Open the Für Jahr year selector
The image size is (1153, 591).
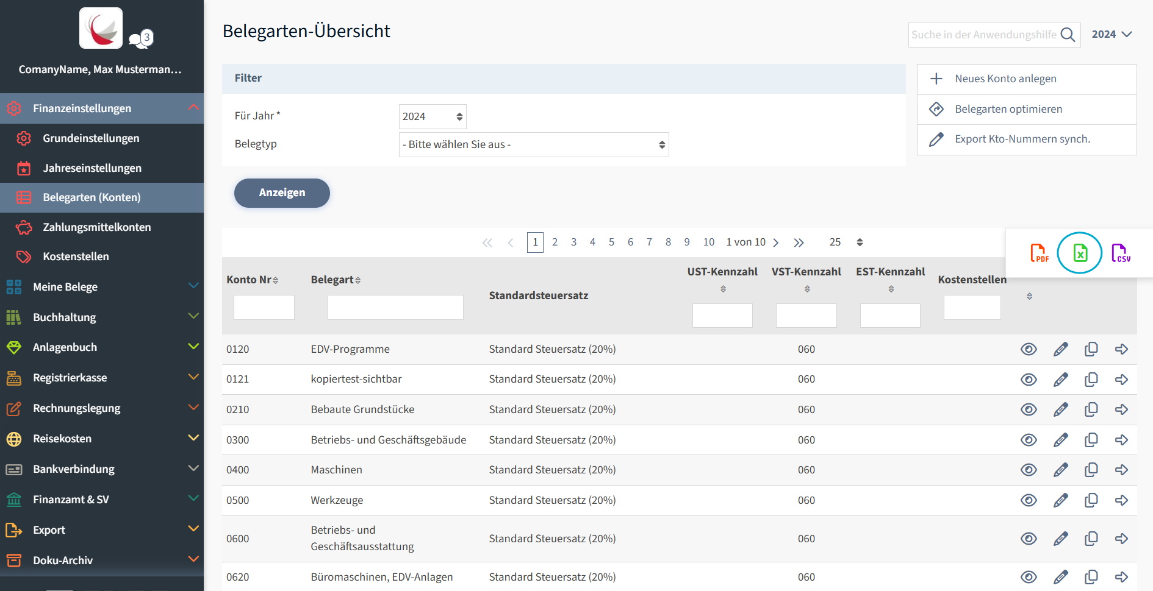[x=432, y=117]
